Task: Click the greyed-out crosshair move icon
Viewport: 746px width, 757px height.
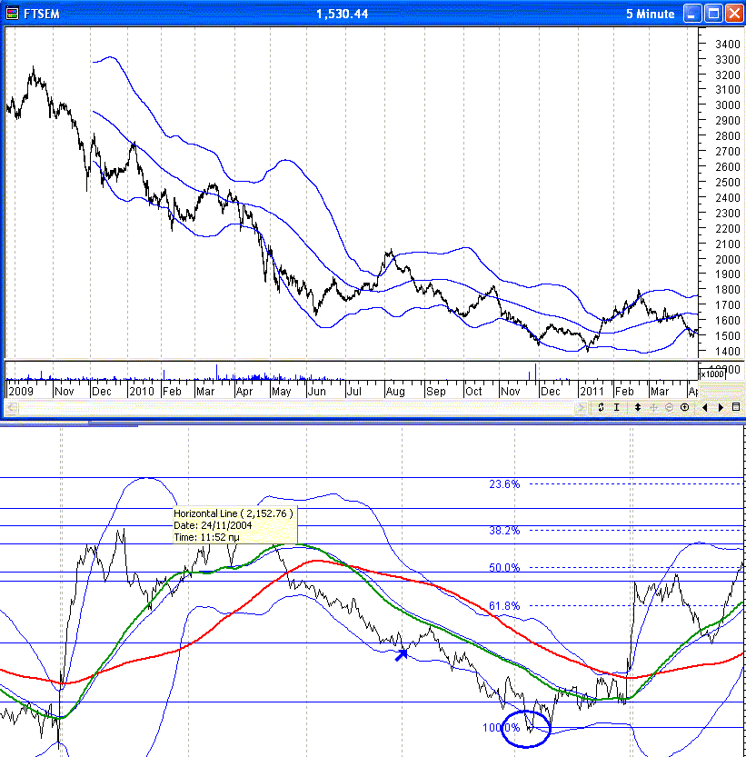Action: [x=654, y=408]
